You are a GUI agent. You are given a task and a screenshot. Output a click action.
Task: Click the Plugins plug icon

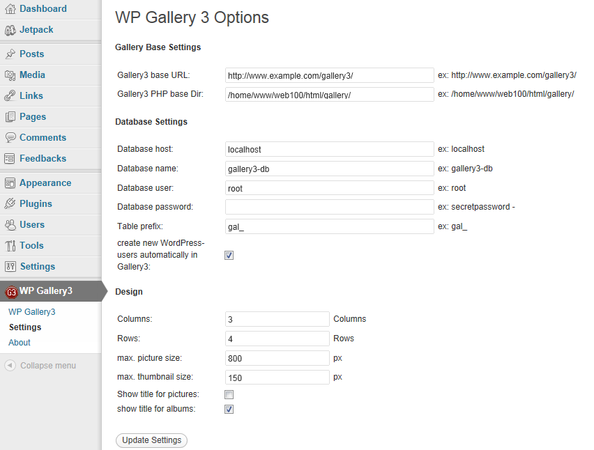pyautogui.click(x=10, y=203)
